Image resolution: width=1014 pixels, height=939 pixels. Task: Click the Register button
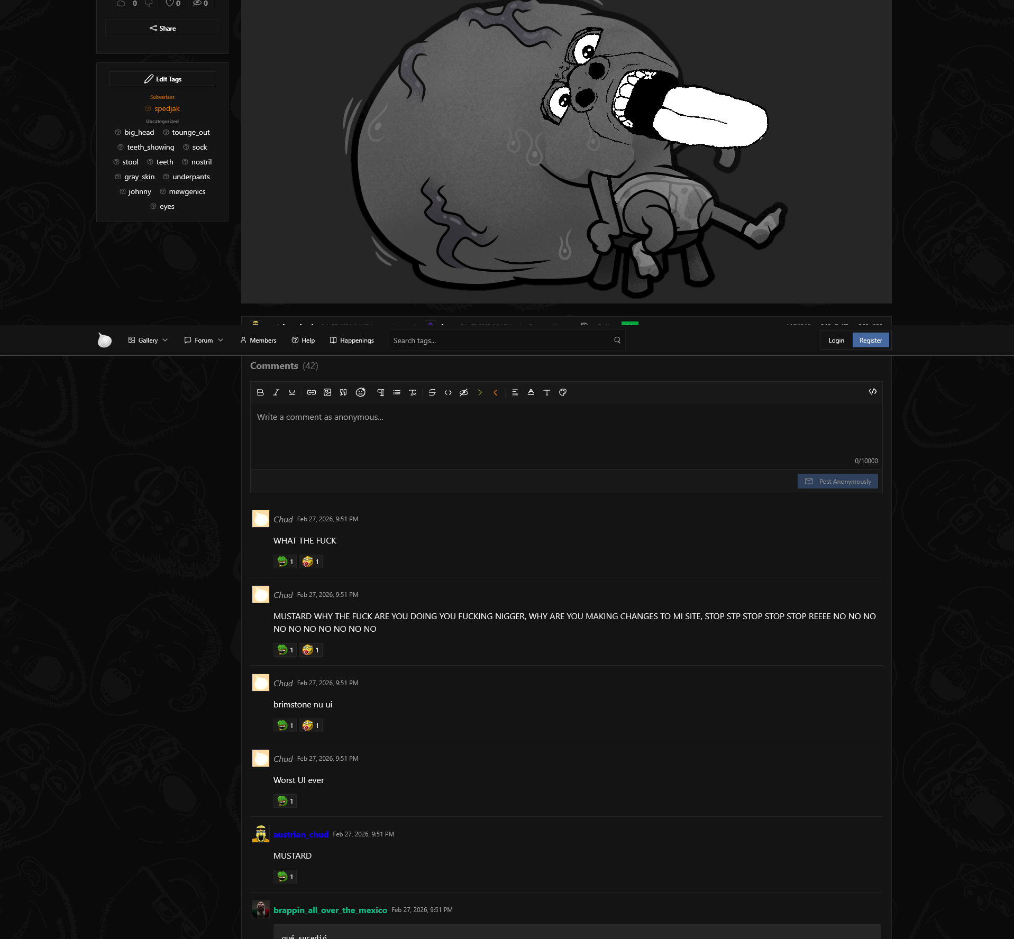(871, 340)
